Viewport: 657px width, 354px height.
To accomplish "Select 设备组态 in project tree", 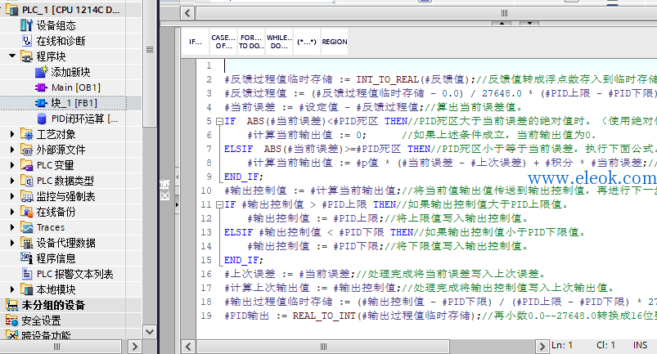I will [x=56, y=25].
